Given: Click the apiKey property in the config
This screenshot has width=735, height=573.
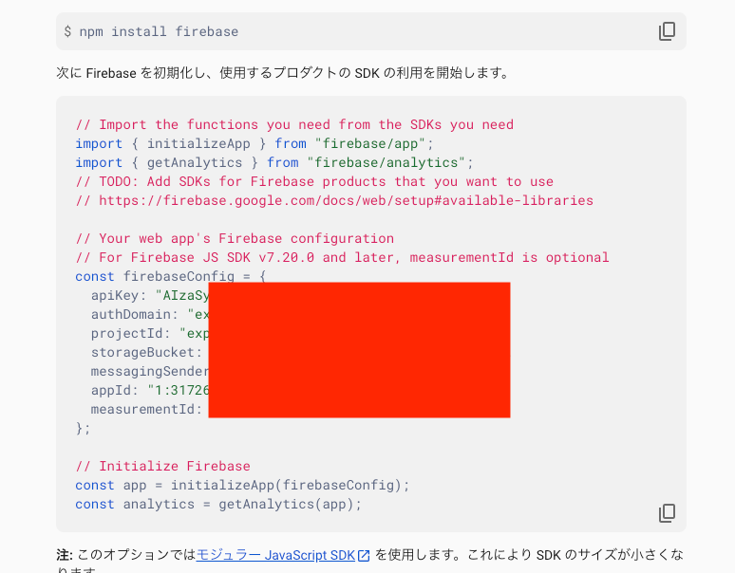Looking at the screenshot, I should coord(119,295).
